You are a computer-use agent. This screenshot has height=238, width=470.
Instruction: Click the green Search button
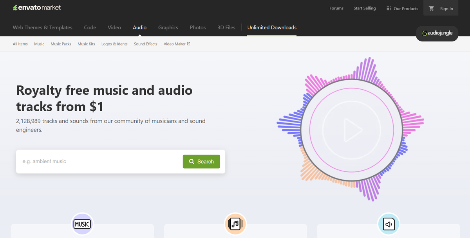pos(201,162)
